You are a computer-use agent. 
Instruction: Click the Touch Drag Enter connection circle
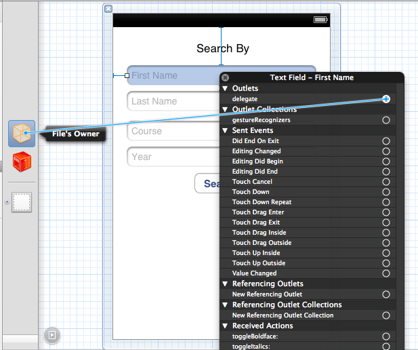tap(386, 212)
